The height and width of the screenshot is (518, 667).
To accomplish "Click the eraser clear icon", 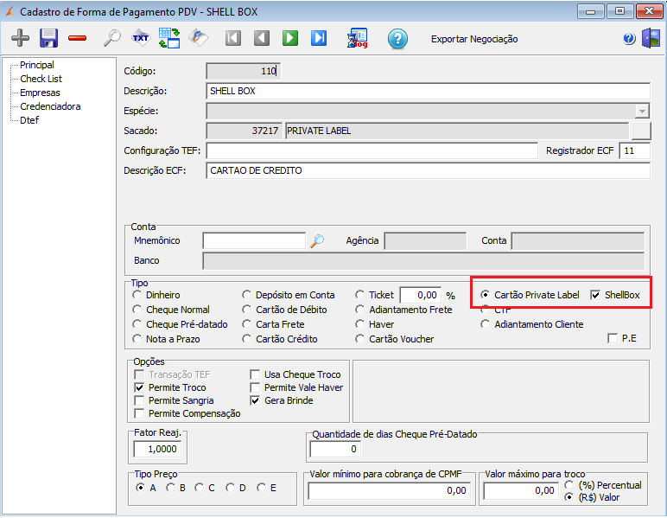I will (198, 38).
